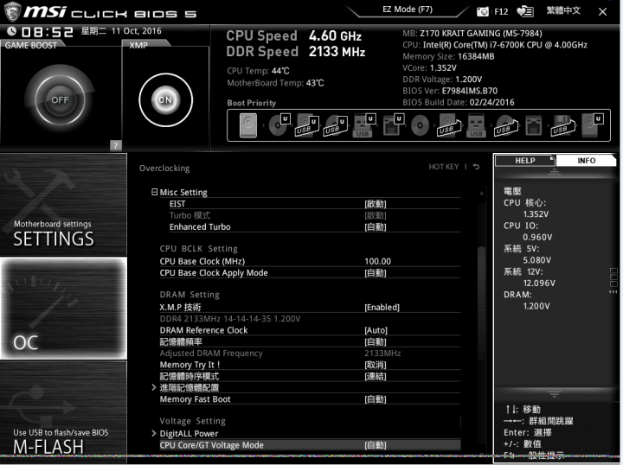This screenshot has width=623, height=465.
Task: Change the EIST setting value
Action: 375,204
